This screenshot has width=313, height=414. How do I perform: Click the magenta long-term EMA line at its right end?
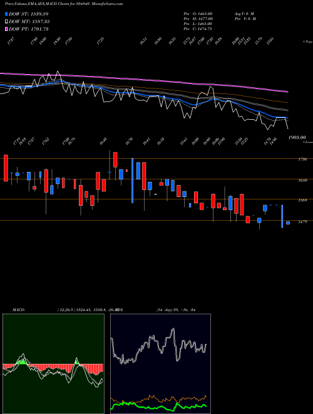point(286,92)
